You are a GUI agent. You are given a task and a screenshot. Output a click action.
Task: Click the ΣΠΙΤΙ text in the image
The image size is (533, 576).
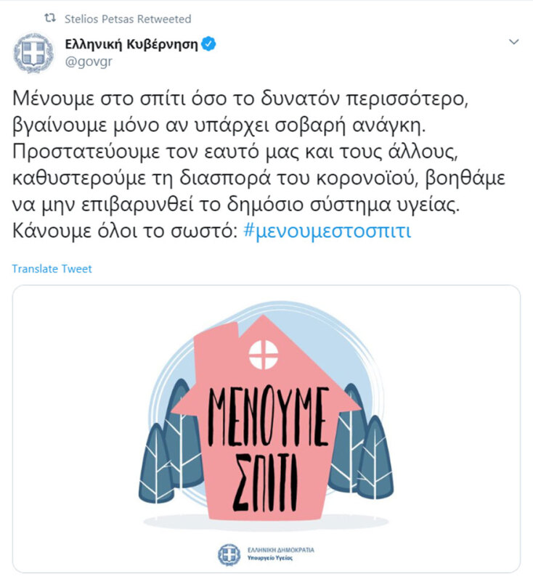265,482
